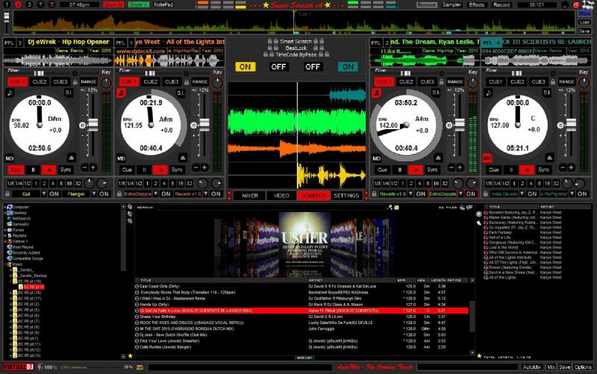Click VirtualDJ logo in bottom bar
597x374 pixels.
tap(18, 367)
